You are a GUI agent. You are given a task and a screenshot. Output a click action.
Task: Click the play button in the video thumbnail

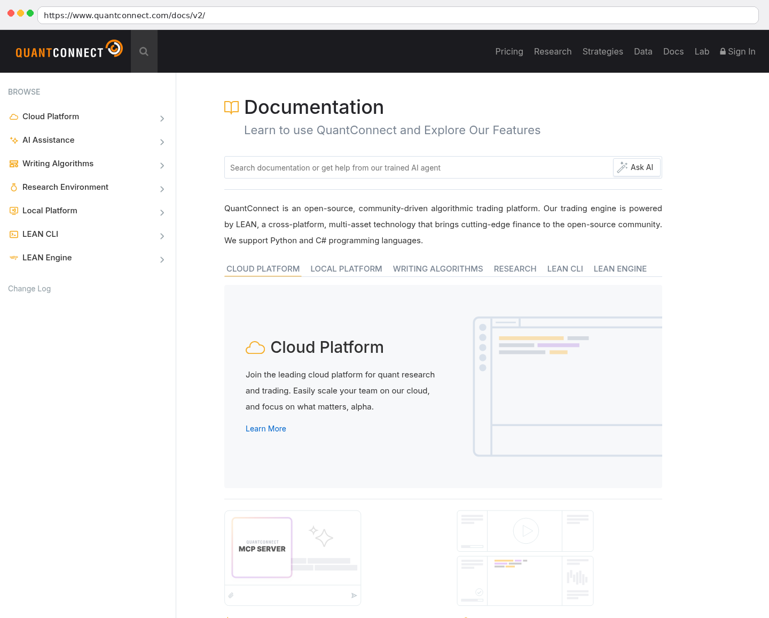click(526, 531)
